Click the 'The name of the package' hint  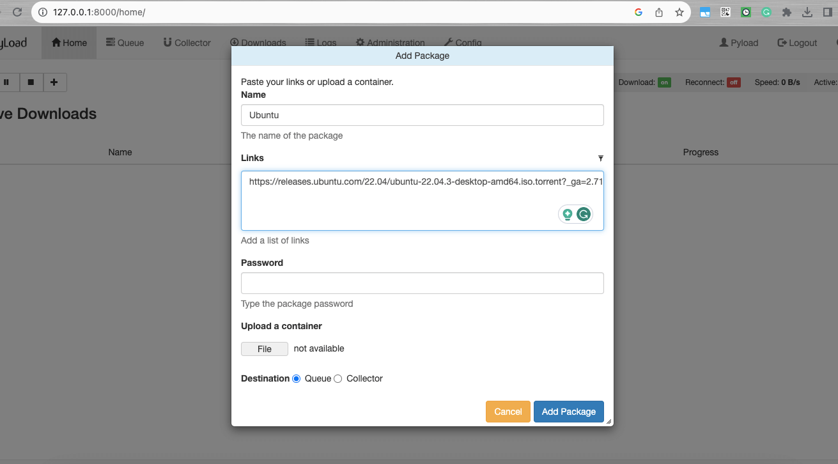[x=292, y=135]
